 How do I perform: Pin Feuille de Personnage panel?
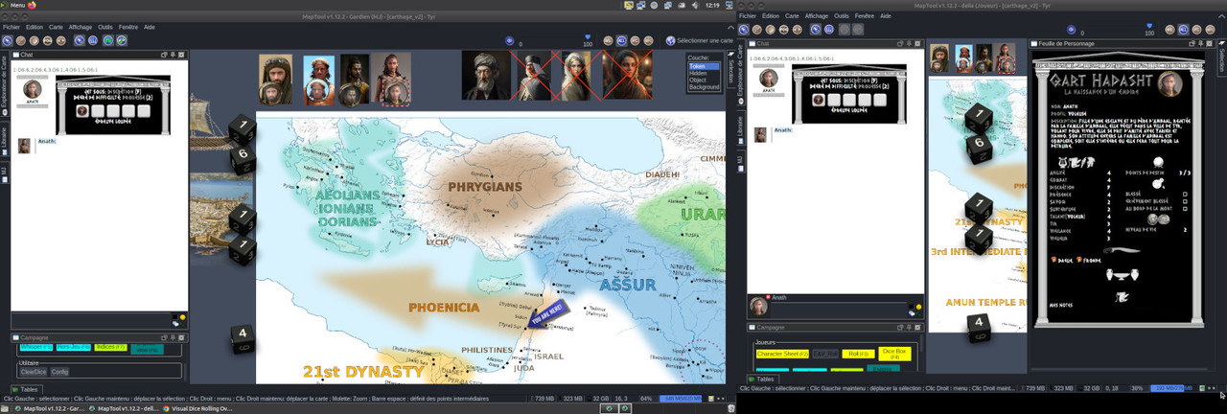[1200, 43]
